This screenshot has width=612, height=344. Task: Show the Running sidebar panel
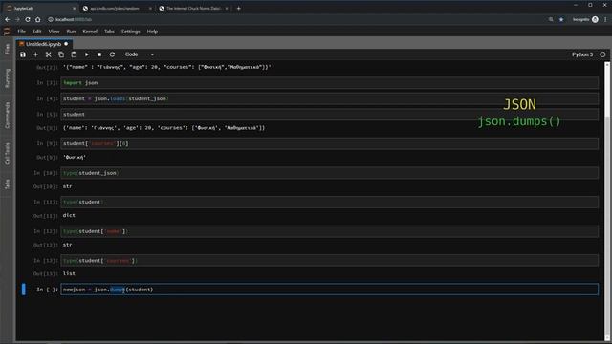pos(7,78)
